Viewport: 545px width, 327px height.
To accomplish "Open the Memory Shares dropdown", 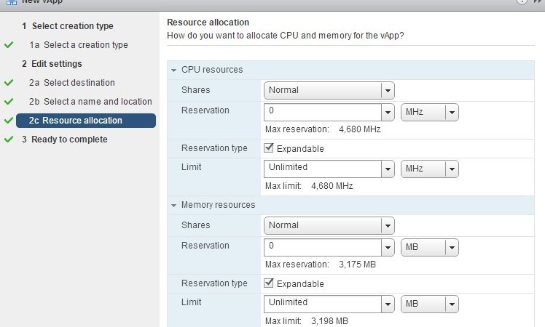I will click(329, 226).
